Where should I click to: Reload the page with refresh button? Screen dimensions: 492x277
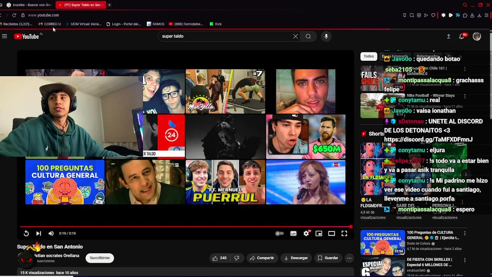coord(14,15)
